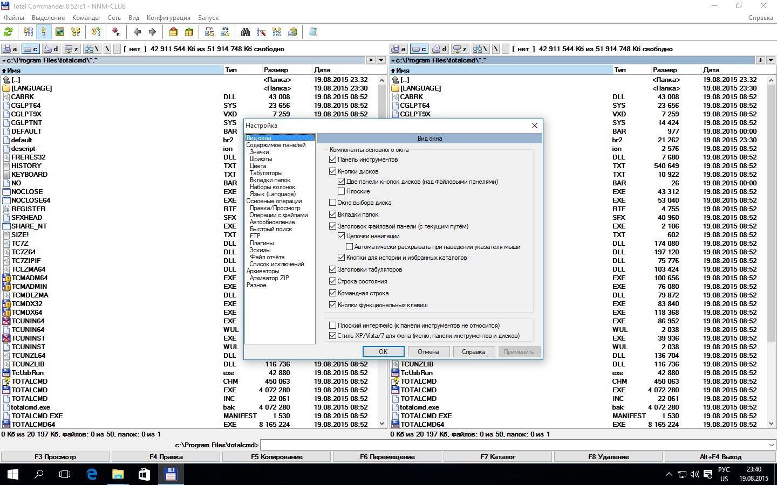Toggle 'Командная строка' checkbox
The width and height of the screenshot is (777, 485).
click(333, 293)
